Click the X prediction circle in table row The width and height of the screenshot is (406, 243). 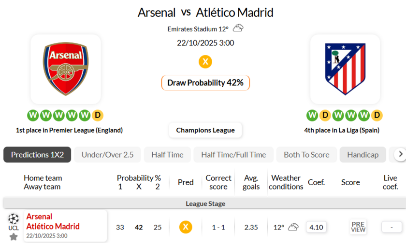tap(186, 227)
